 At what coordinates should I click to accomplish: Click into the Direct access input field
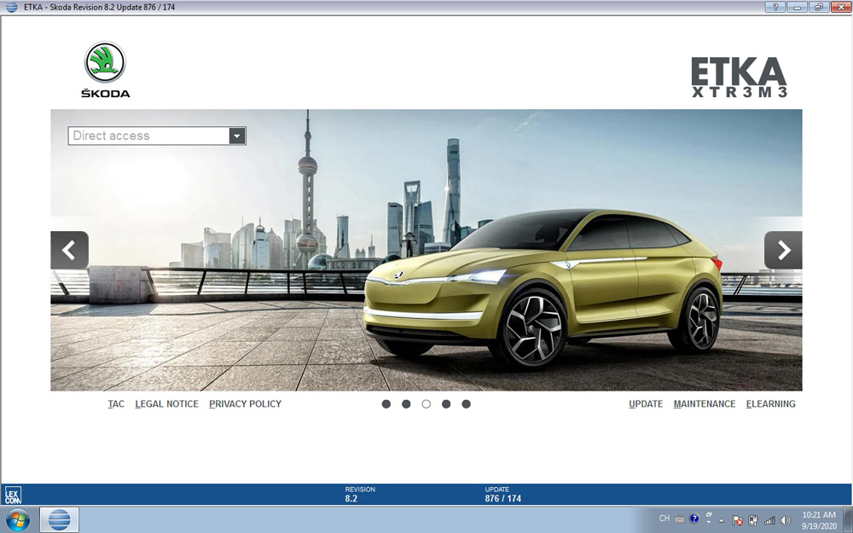click(x=148, y=136)
